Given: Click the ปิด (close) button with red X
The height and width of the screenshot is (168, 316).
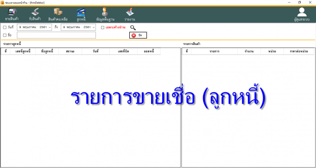Looking at the screenshot, I should tap(138, 35).
